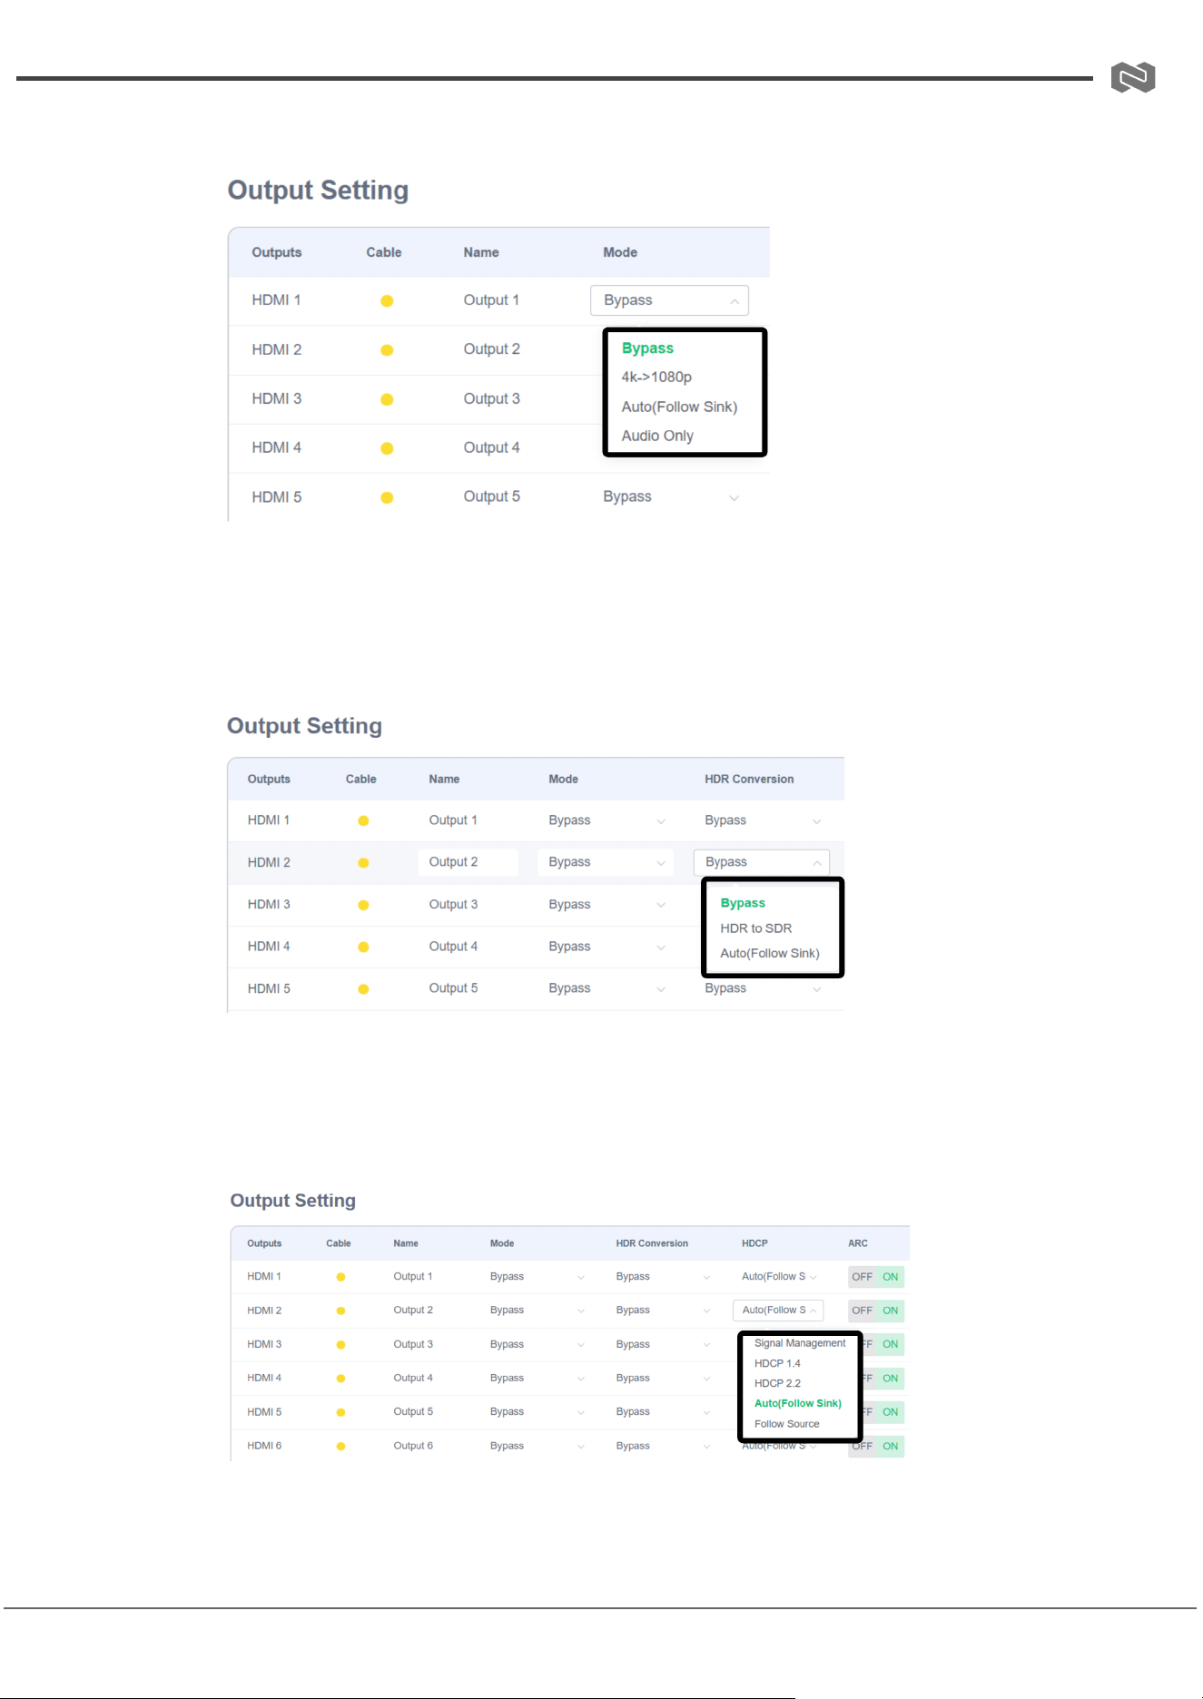
Task: Choose Follow Source in HDCP list
Action: pos(787,1425)
